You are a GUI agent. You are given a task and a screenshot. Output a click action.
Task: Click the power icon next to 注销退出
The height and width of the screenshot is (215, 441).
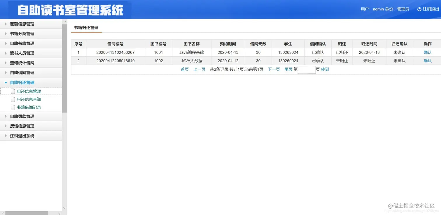[x=419, y=9]
